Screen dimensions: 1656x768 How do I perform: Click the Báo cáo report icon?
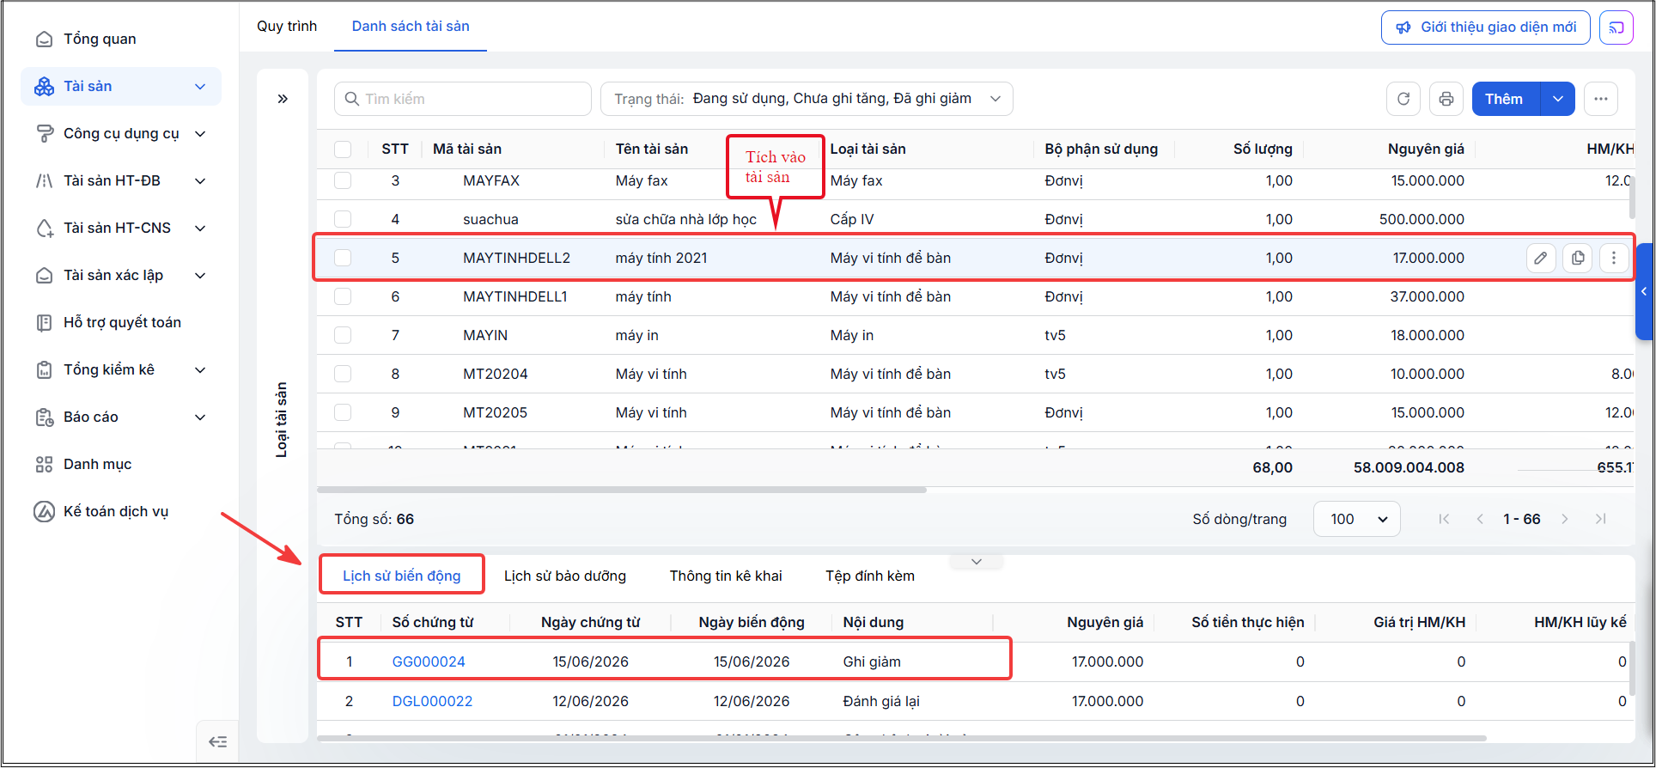44,417
